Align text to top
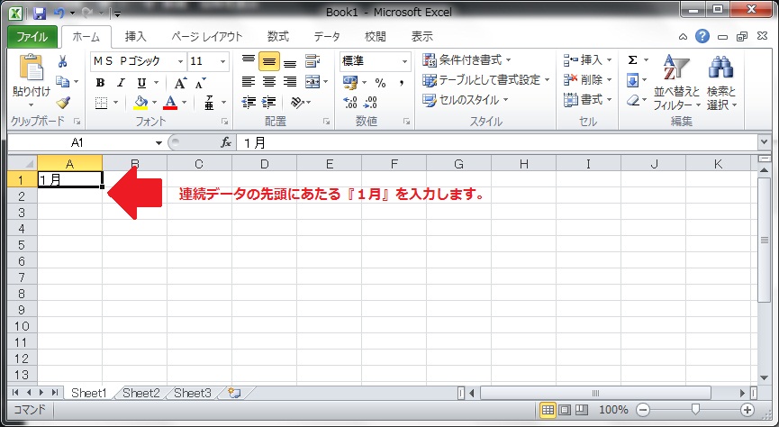 (249, 61)
